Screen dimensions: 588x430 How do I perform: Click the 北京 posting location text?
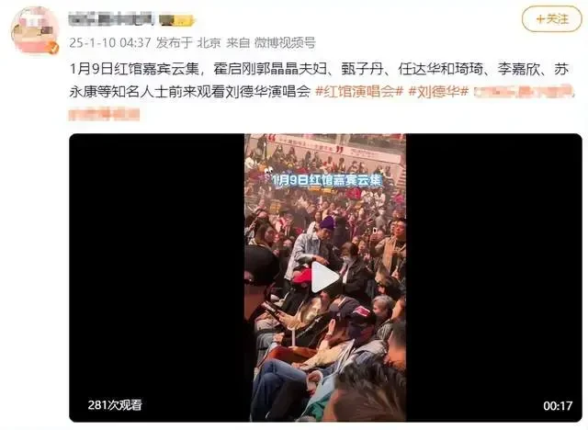[209, 43]
